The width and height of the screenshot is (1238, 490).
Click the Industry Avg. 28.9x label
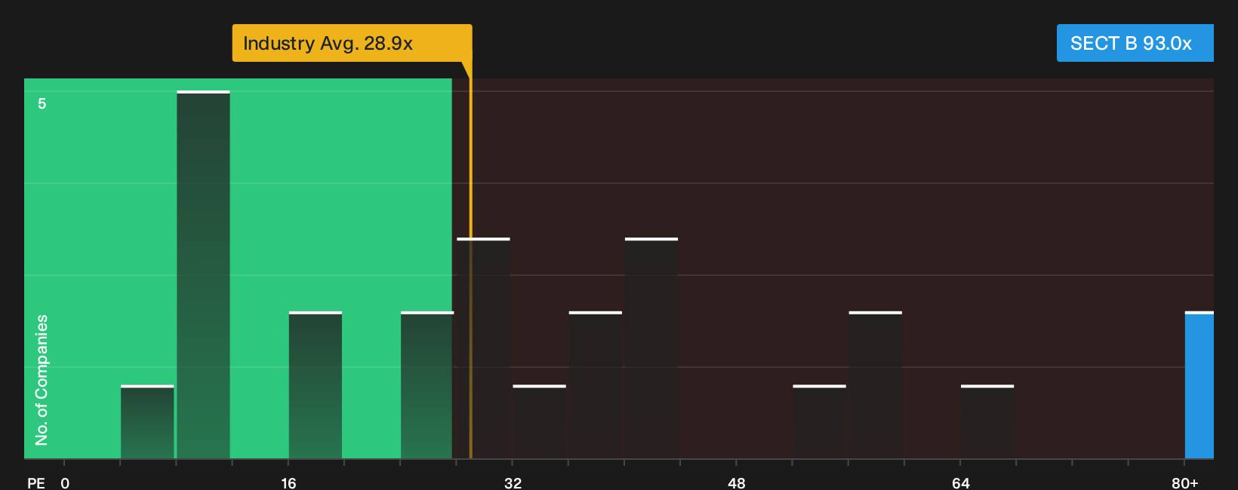point(352,43)
